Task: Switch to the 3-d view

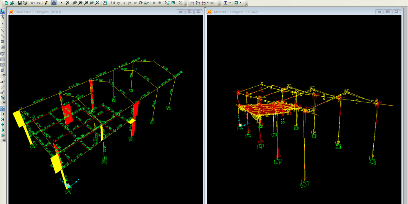Action: coord(113,2)
